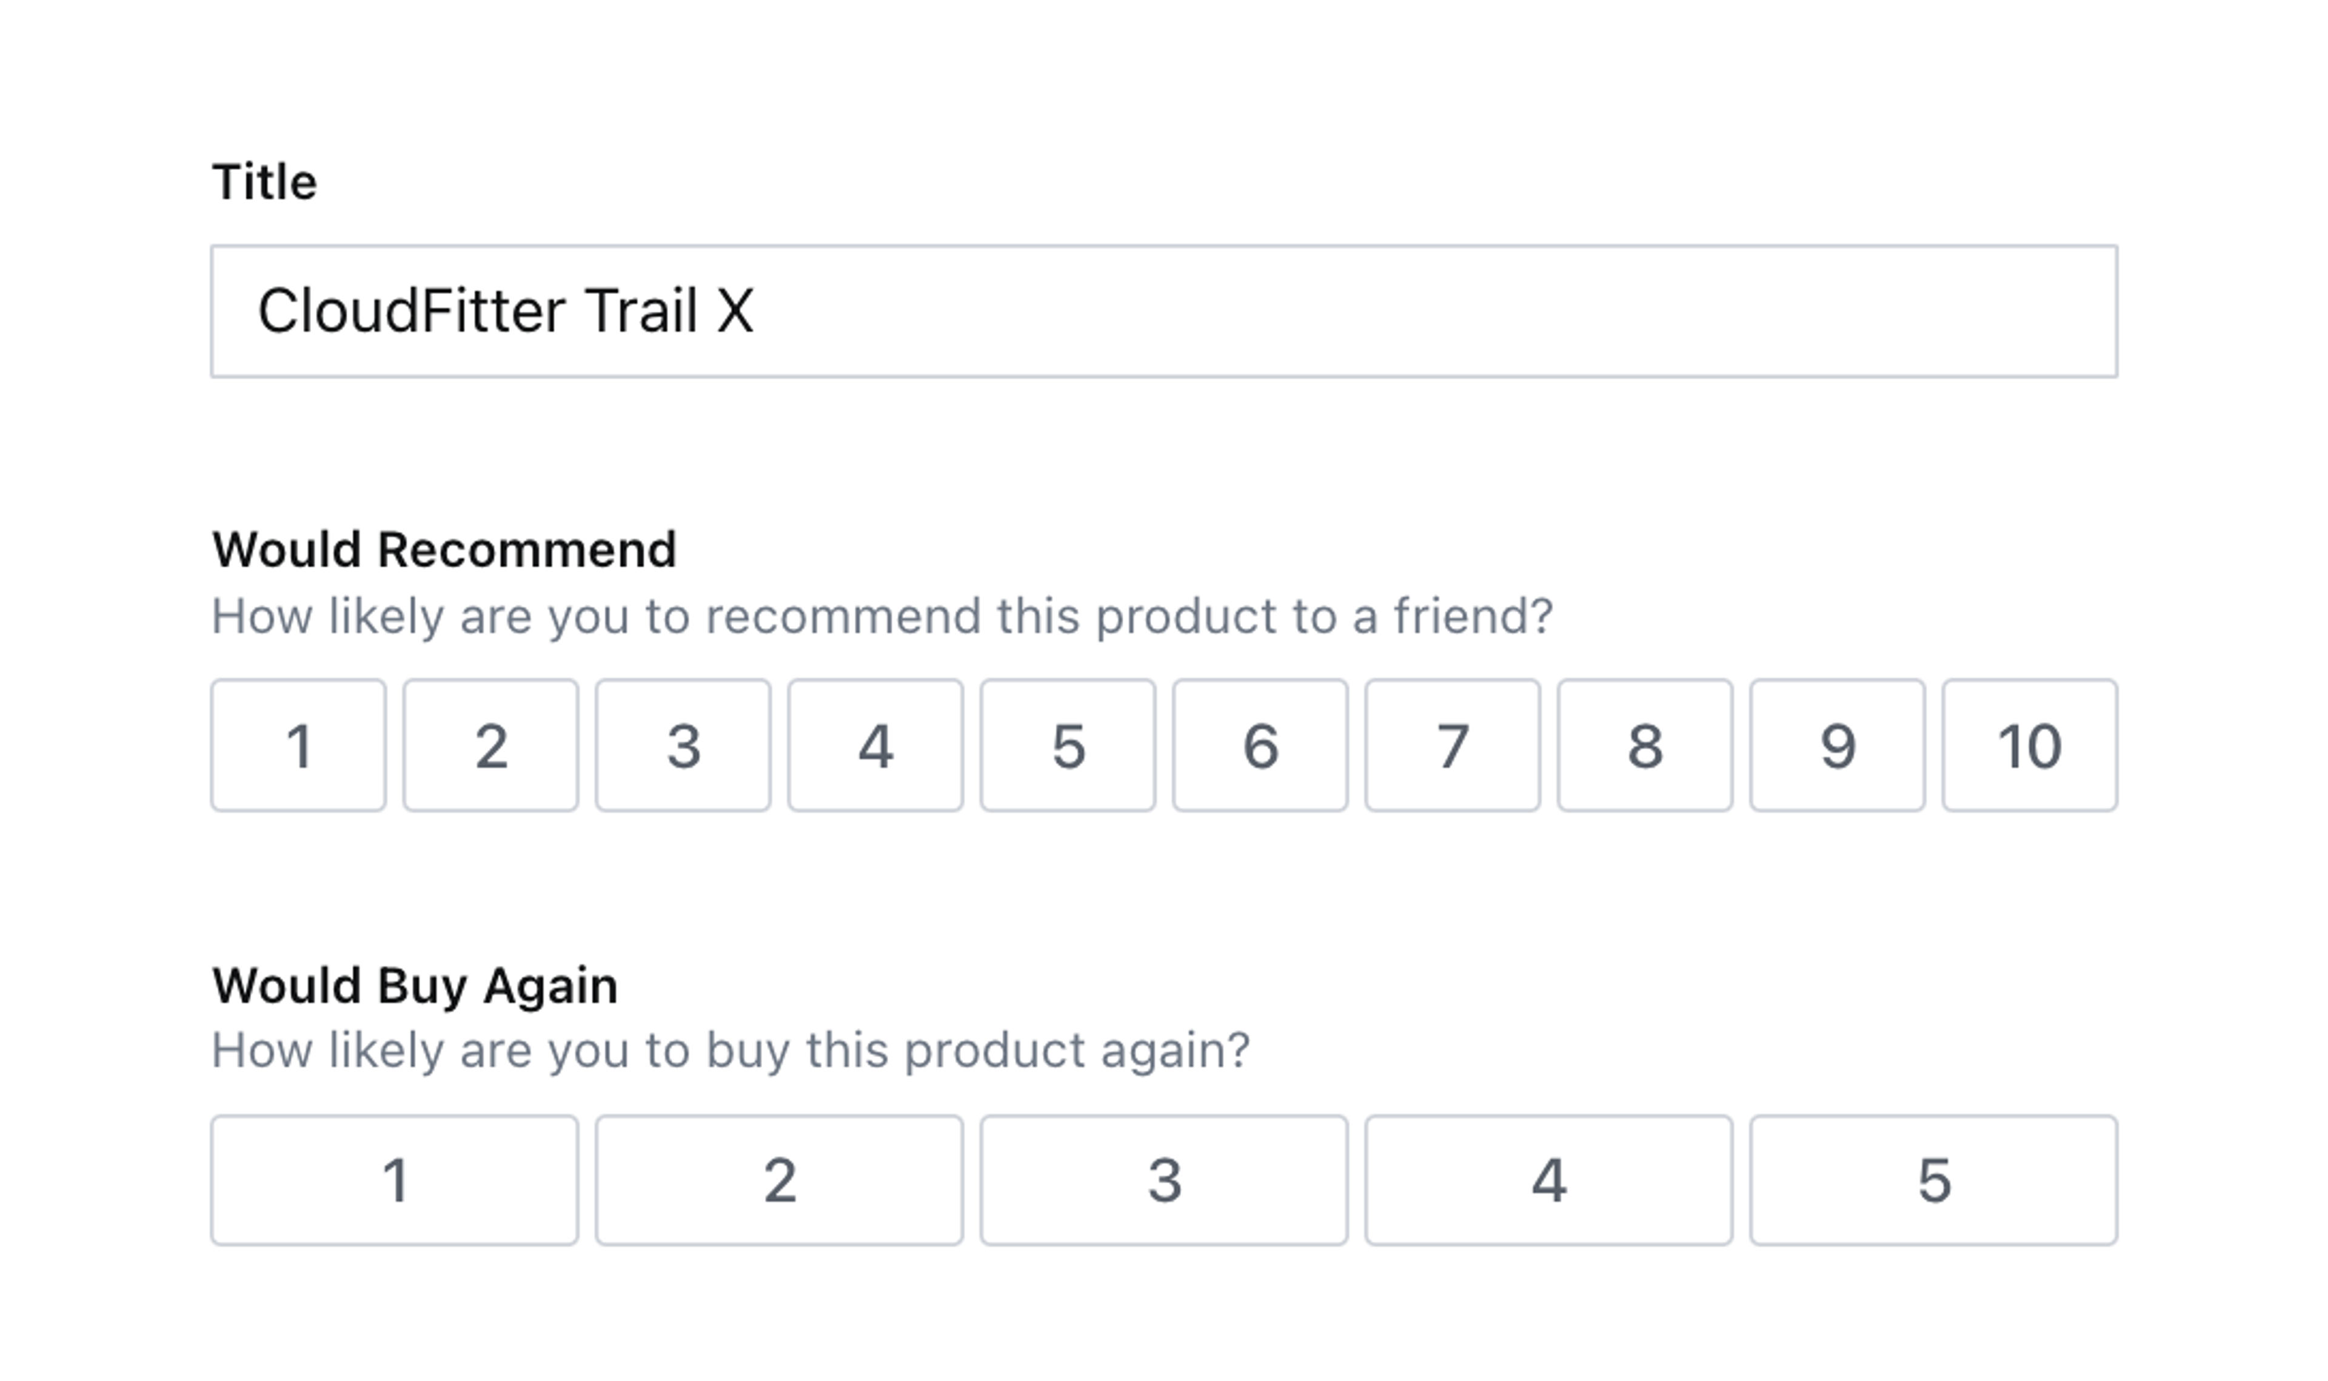Select 5 for Would Buy Again
Image resolution: width=2328 pixels, height=1381 pixels.
pyautogui.click(x=1933, y=1180)
